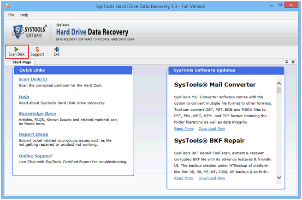
Task: Click the app icon in title bar
Action: (6, 6)
